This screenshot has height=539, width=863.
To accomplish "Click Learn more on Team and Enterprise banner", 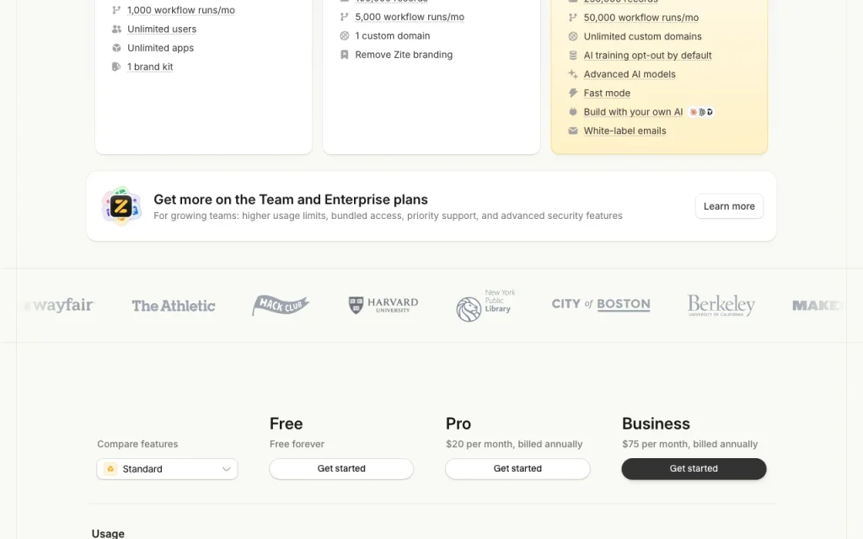I will click(x=729, y=206).
